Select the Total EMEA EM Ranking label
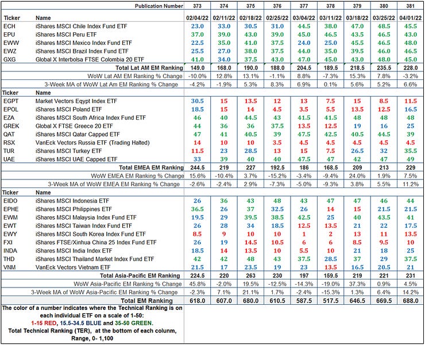Viewport: 425px width, 345px height. pos(151,168)
